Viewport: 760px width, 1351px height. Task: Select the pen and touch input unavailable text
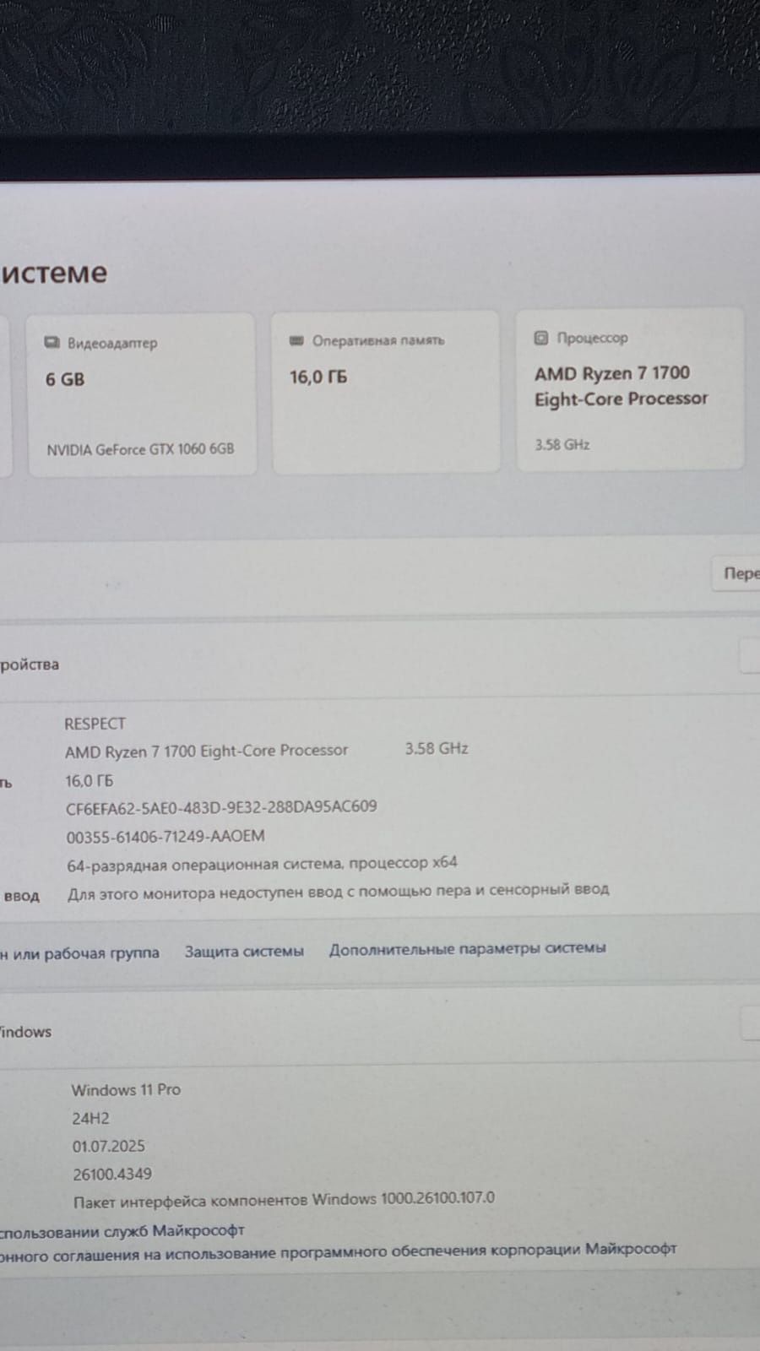click(338, 891)
